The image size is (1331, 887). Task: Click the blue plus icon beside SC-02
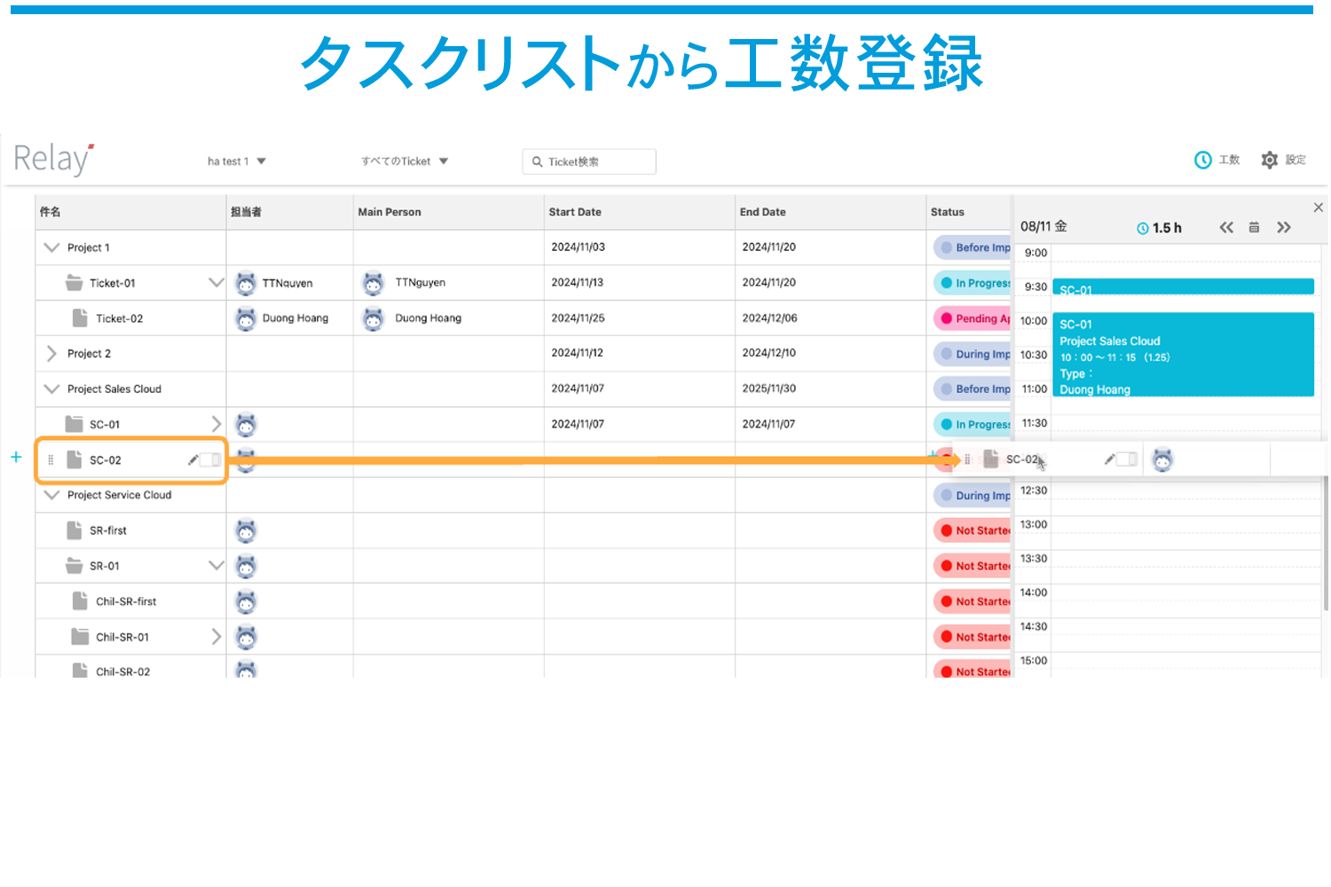(16, 458)
